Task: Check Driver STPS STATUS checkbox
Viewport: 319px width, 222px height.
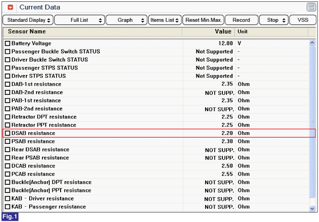Action: (x=8, y=76)
